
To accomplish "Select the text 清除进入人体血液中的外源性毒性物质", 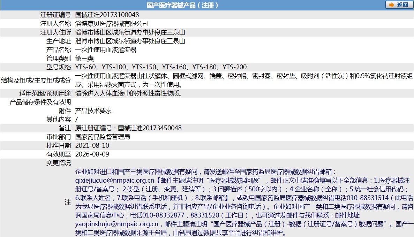I will 127,93.
